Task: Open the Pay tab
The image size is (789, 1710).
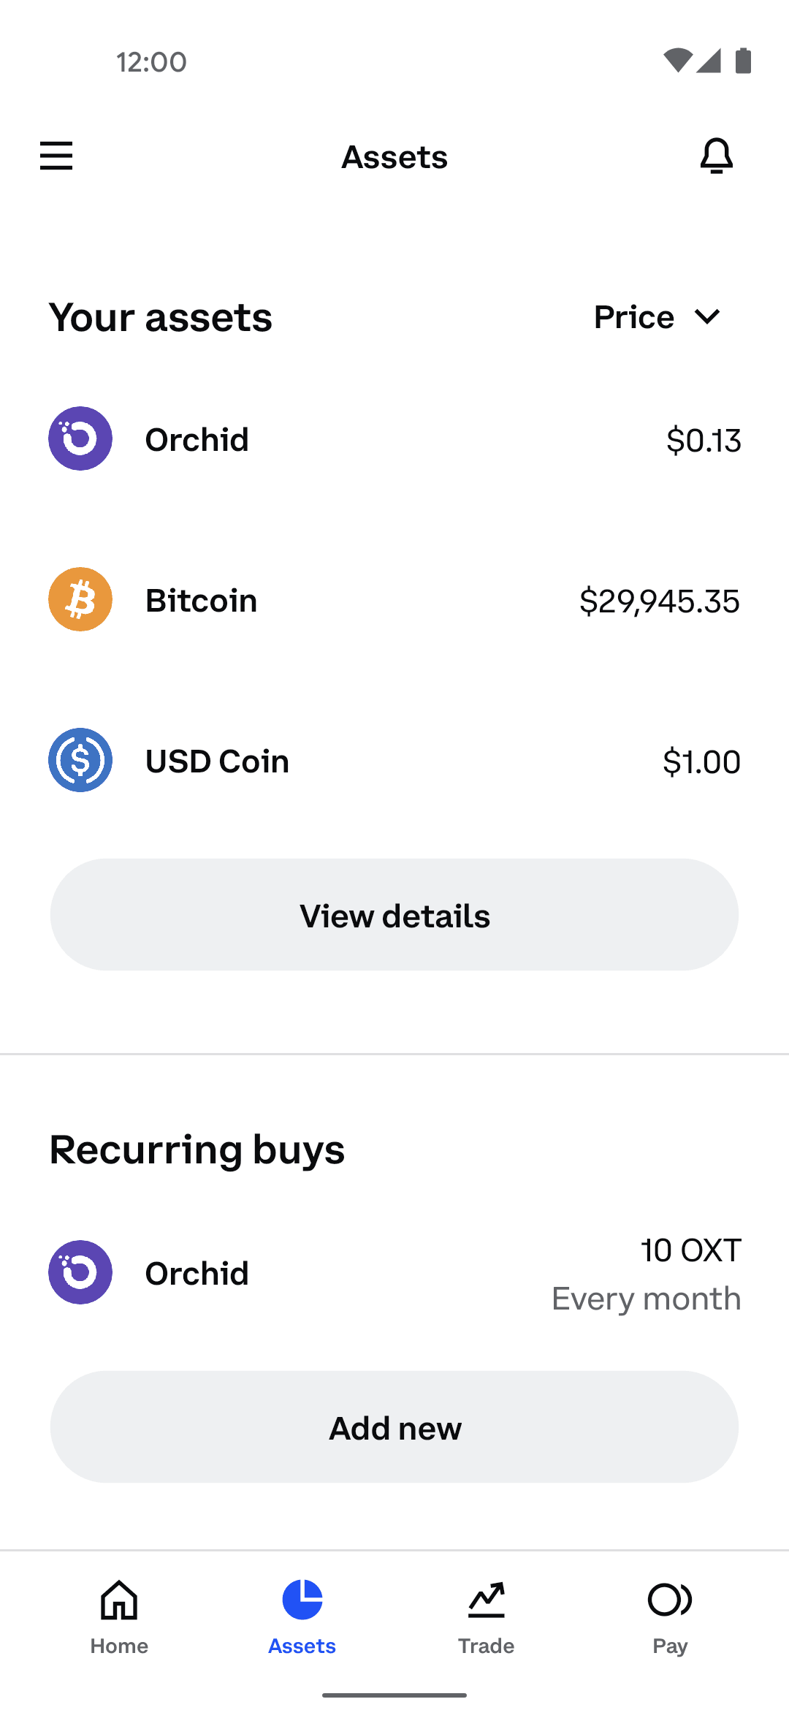Action: (670, 1616)
